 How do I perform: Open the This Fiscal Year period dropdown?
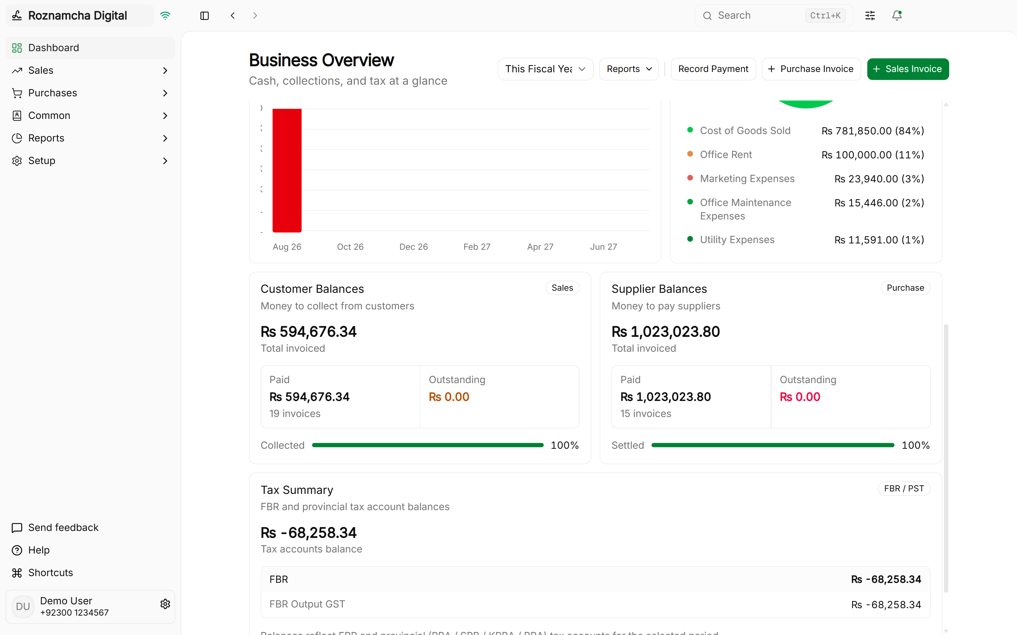(546, 69)
